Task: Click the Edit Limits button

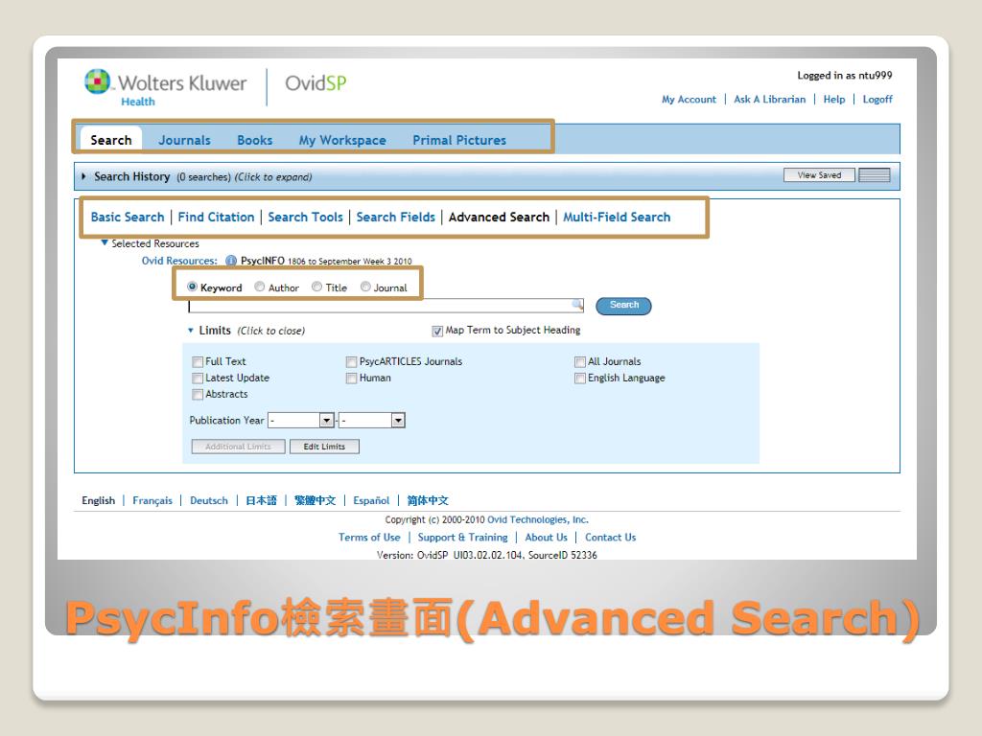Action: click(x=324, y=447)
